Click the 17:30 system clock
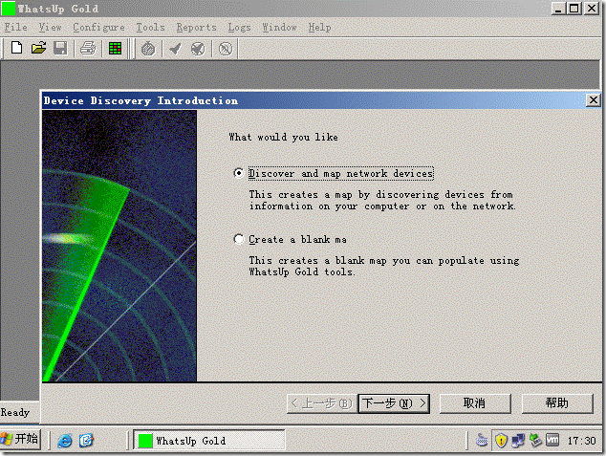This screenshot has width=606, height=456. click(x=582, y=441)
